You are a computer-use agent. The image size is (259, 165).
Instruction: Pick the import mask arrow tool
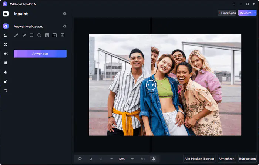pos(63,35)
